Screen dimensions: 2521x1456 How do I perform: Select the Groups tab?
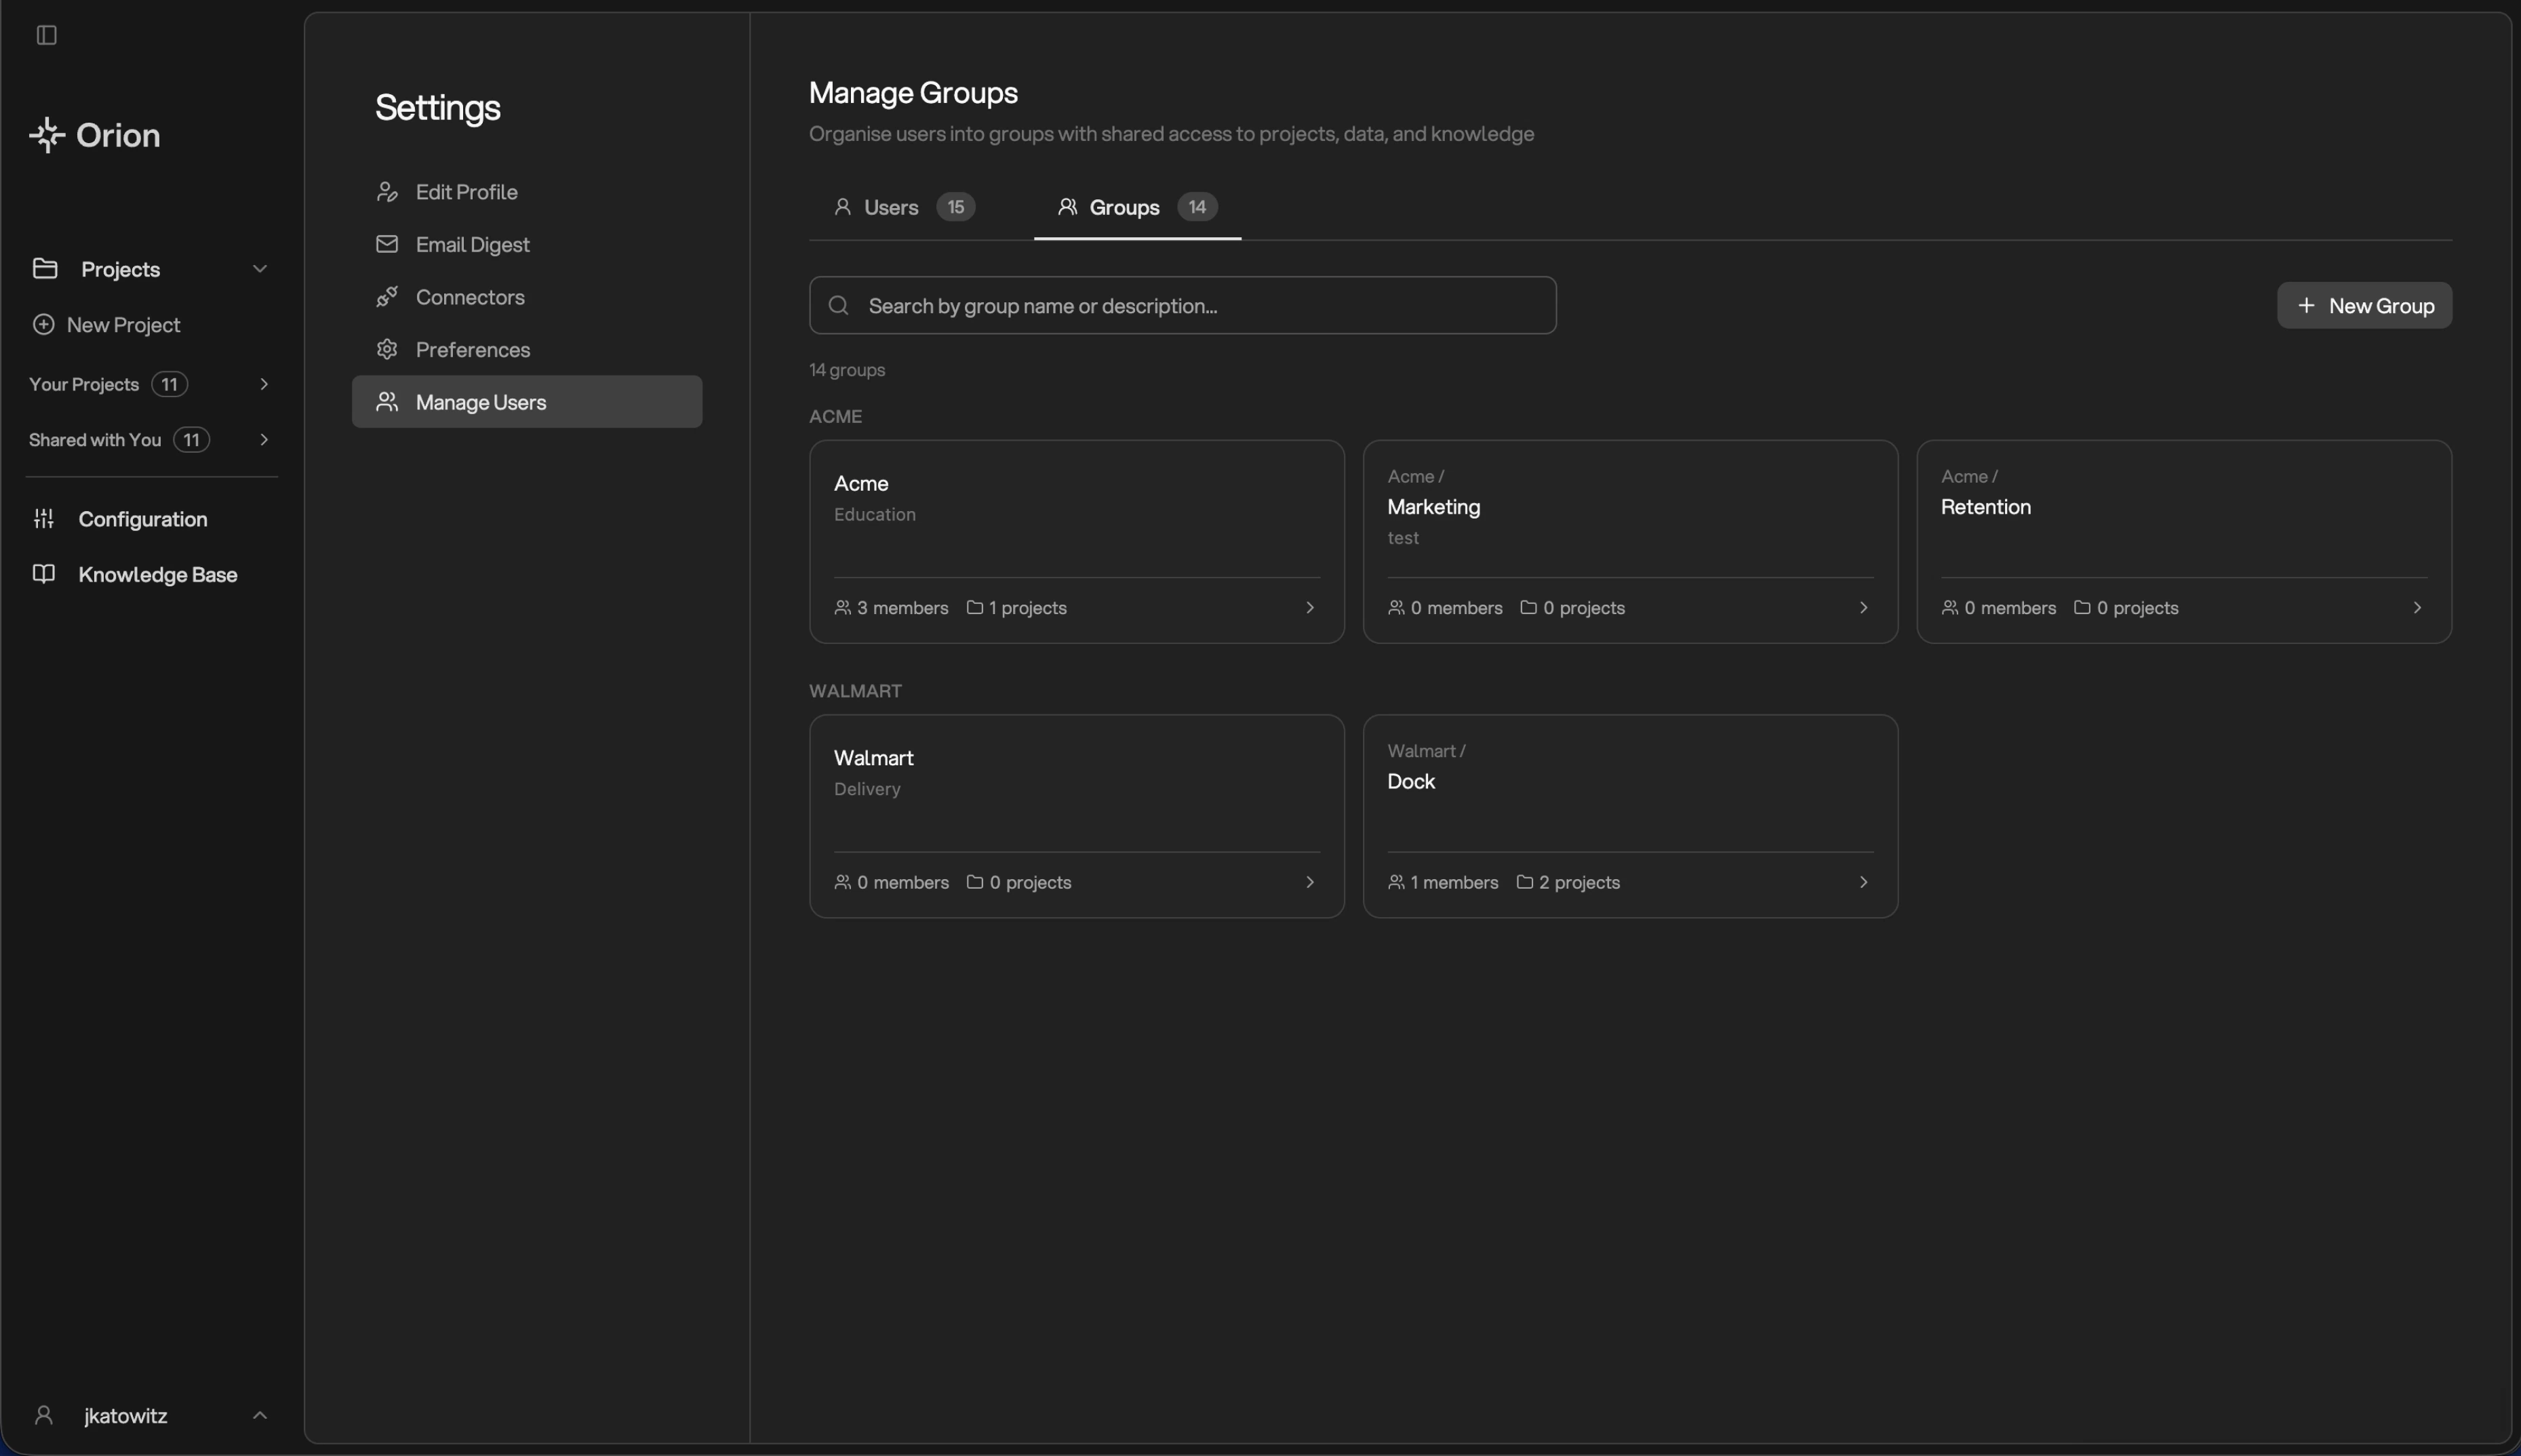[x=1137, y=207]
